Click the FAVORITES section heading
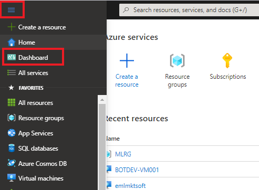 pos(31,88)
